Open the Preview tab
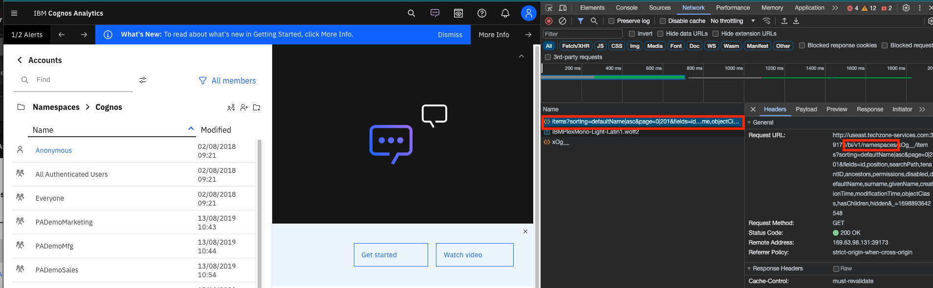The width and height of the screenshot is (933, 288). pyautogui.click(x=837, y=109)
